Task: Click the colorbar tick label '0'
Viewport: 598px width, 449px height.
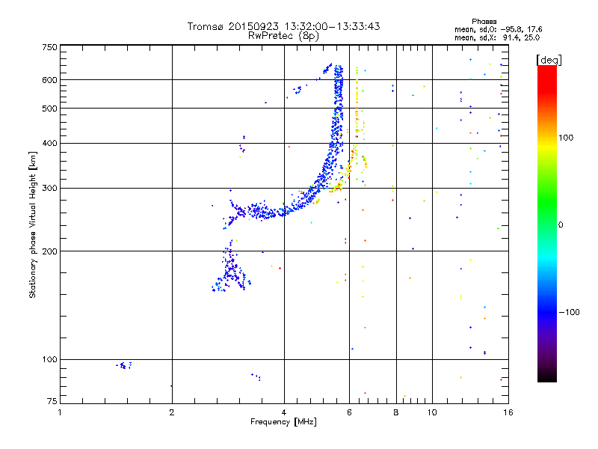Action: coord(561,225)
